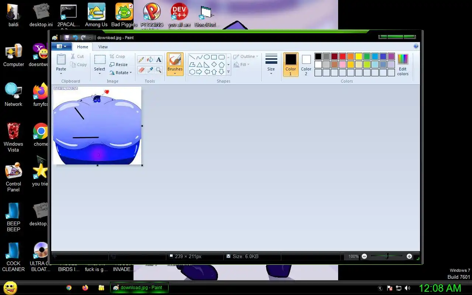This screenshot has width=472, height=295.
Task: Click the zoom in plus button
Action: point(409,256)
